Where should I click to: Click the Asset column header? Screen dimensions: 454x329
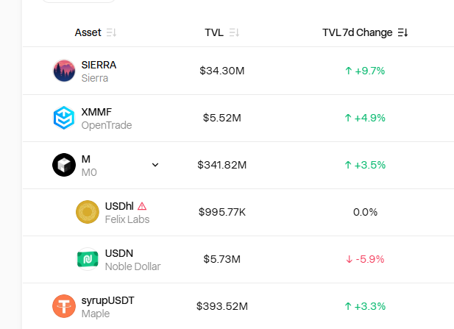click(x=88, y=32)
